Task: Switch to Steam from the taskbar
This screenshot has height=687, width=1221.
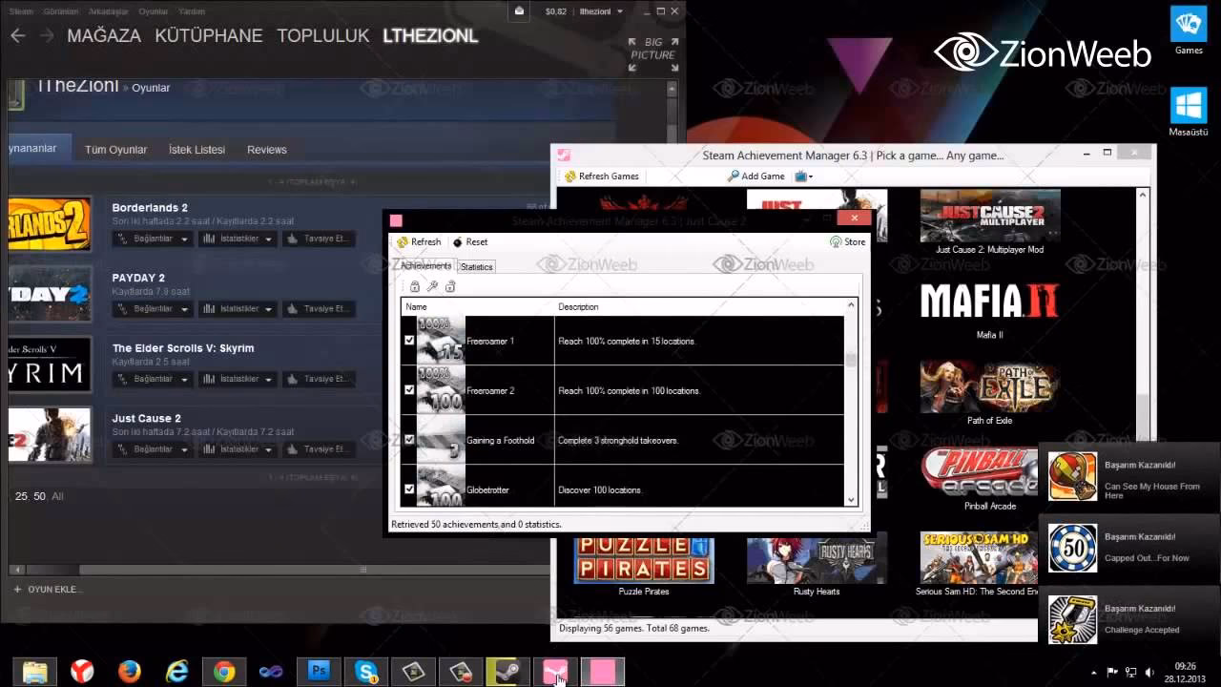Action: coord(508,672)
